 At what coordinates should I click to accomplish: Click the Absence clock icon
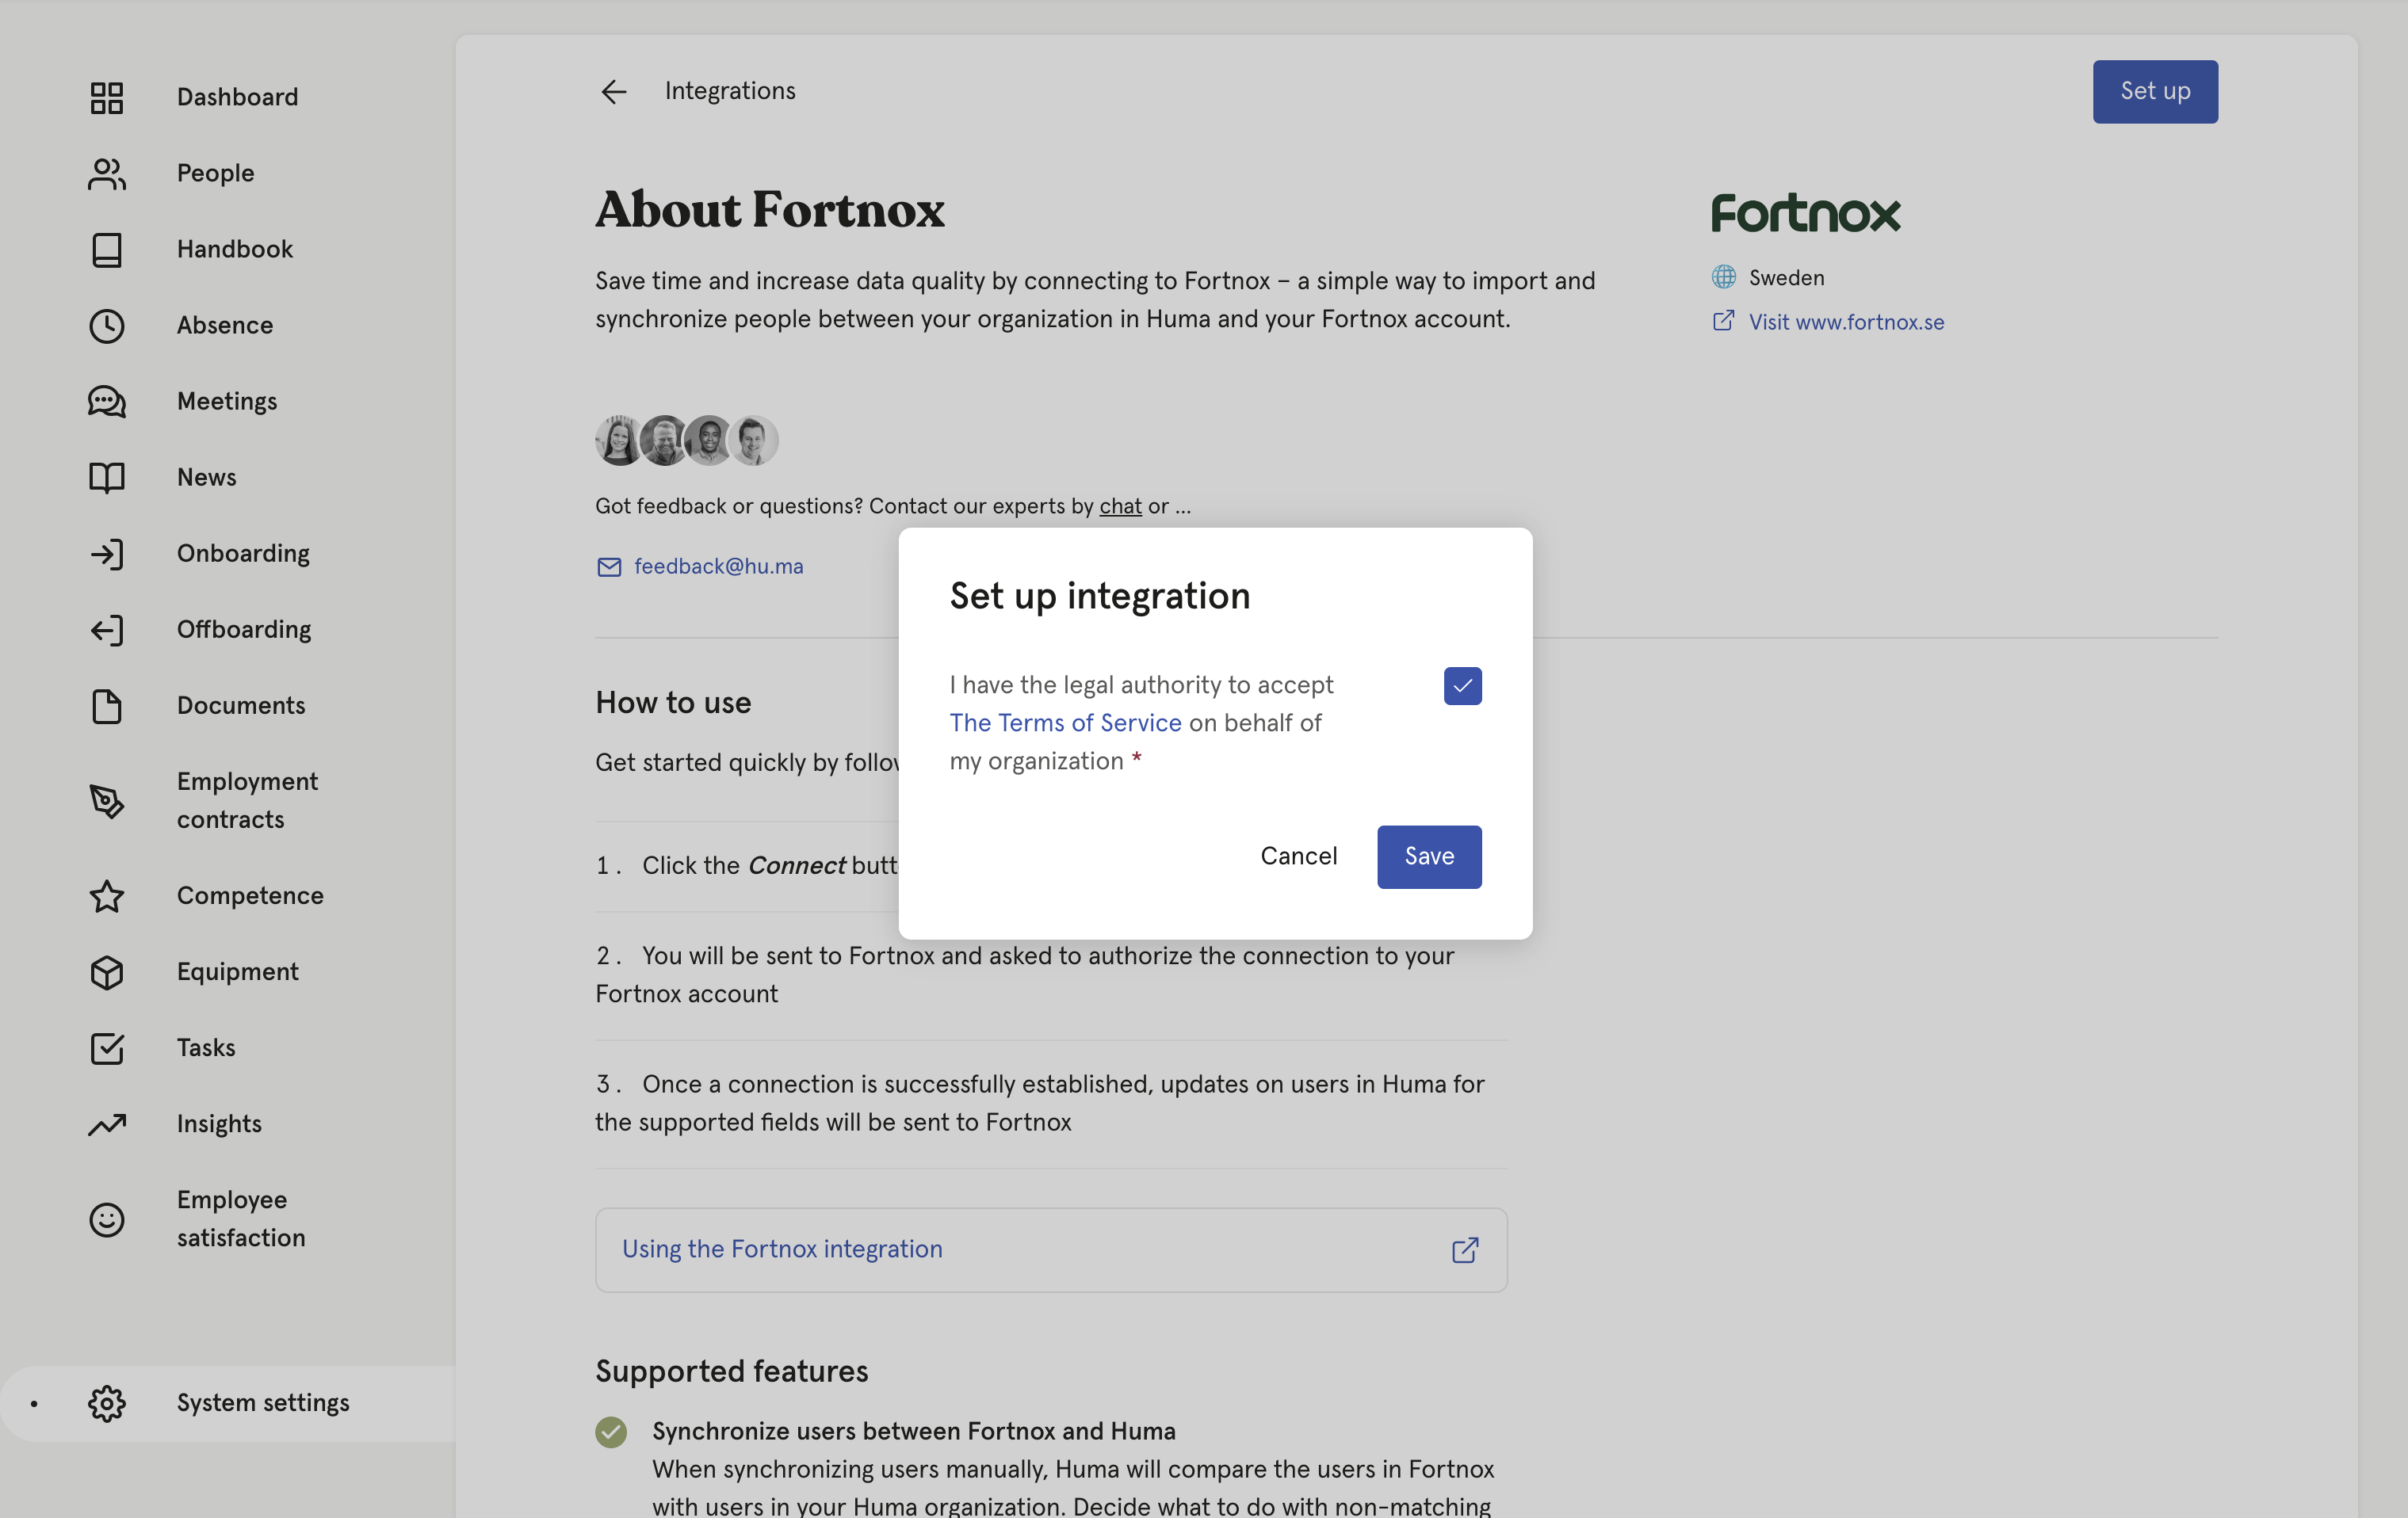click(107, 326)
